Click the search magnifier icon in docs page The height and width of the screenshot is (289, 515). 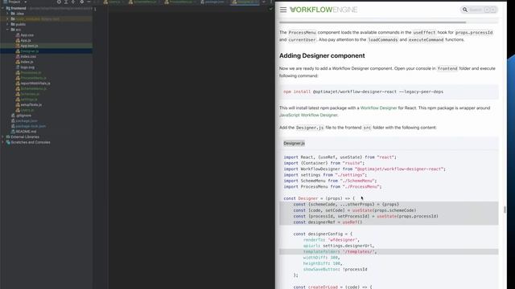(465, 10)
